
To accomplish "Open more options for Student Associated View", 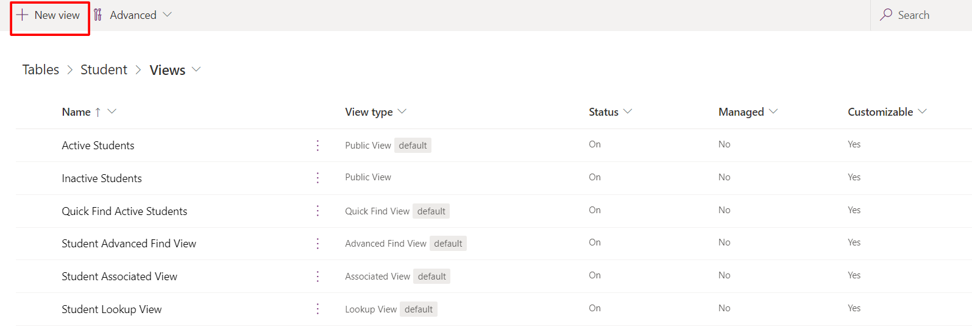I will click(317, 277).
